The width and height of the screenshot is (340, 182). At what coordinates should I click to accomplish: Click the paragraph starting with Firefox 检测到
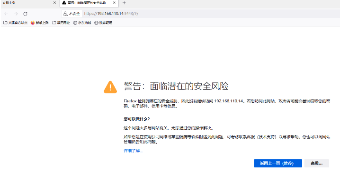point(227,103)
